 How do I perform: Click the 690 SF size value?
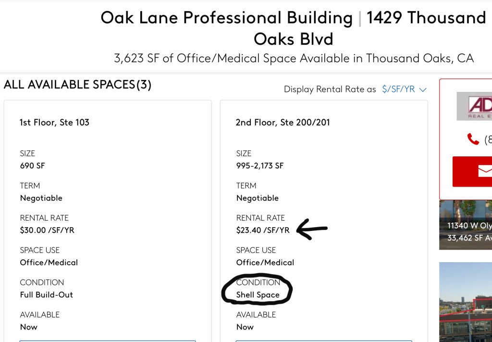click(32, 166)
